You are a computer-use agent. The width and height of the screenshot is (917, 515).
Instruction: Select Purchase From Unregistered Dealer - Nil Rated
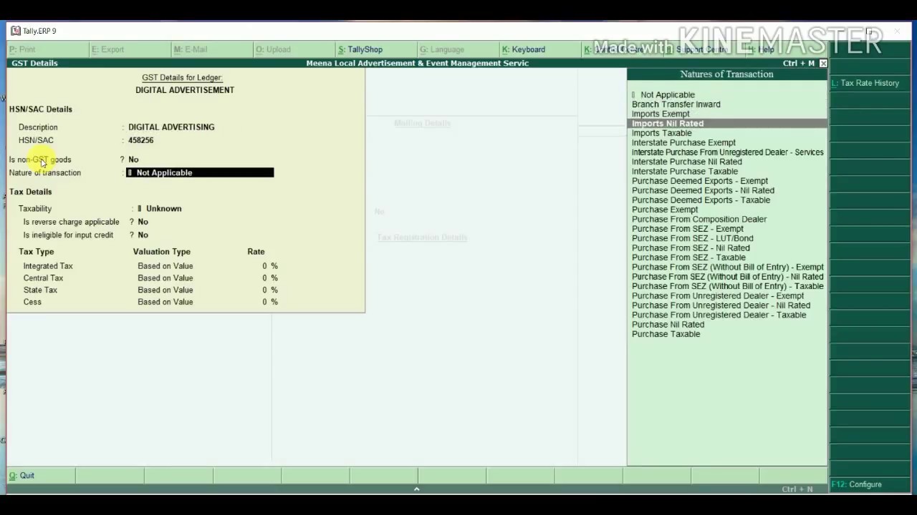point(721,305)
